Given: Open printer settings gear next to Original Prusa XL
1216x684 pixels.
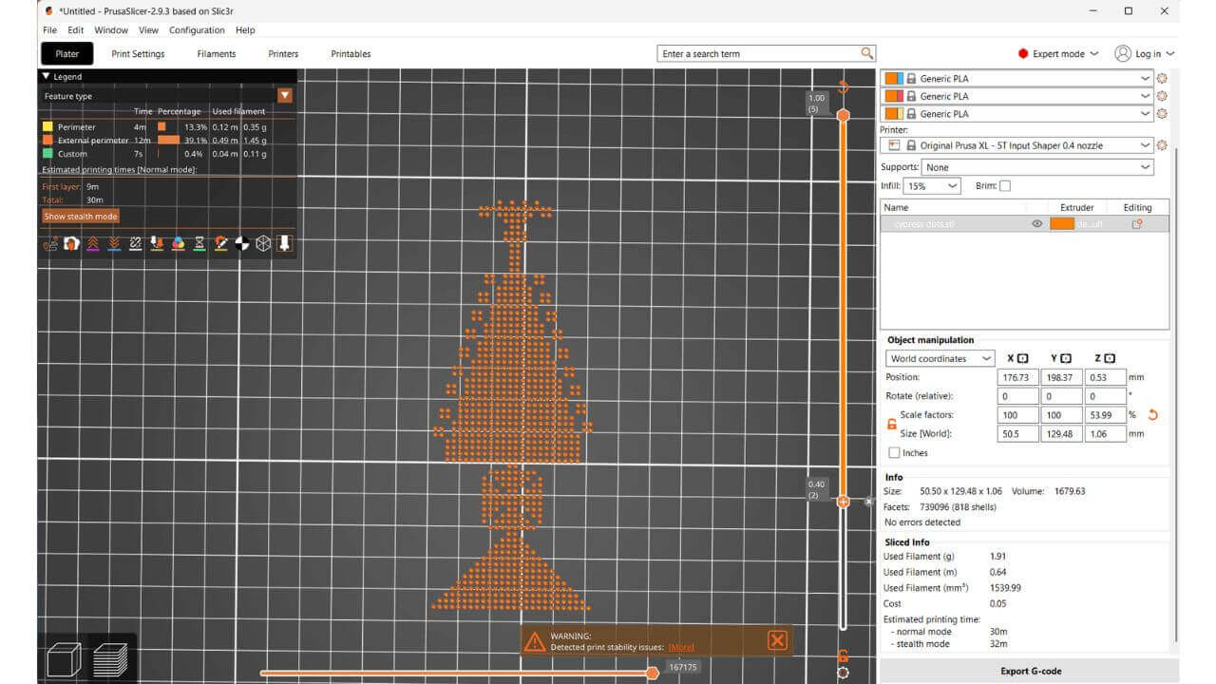Looking at the screenshot, I should 1161,145.
